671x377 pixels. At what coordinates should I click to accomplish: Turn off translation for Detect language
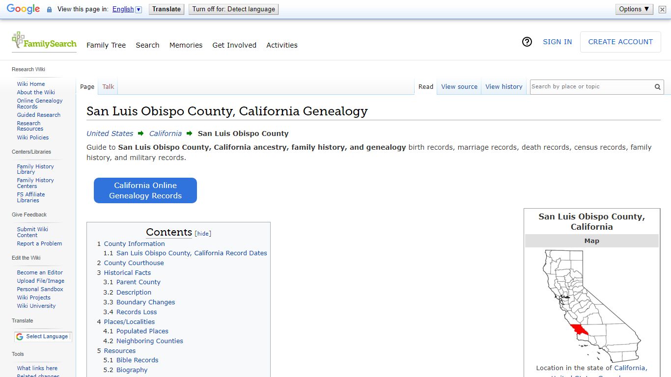[233, 9]
